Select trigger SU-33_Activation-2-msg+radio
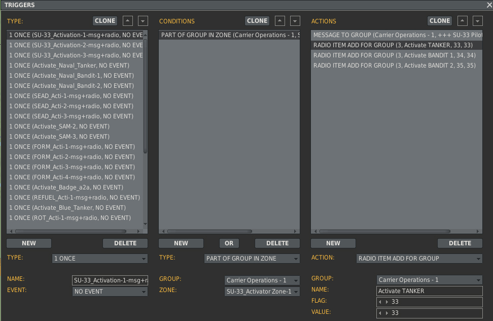 [x=75, y=45]
